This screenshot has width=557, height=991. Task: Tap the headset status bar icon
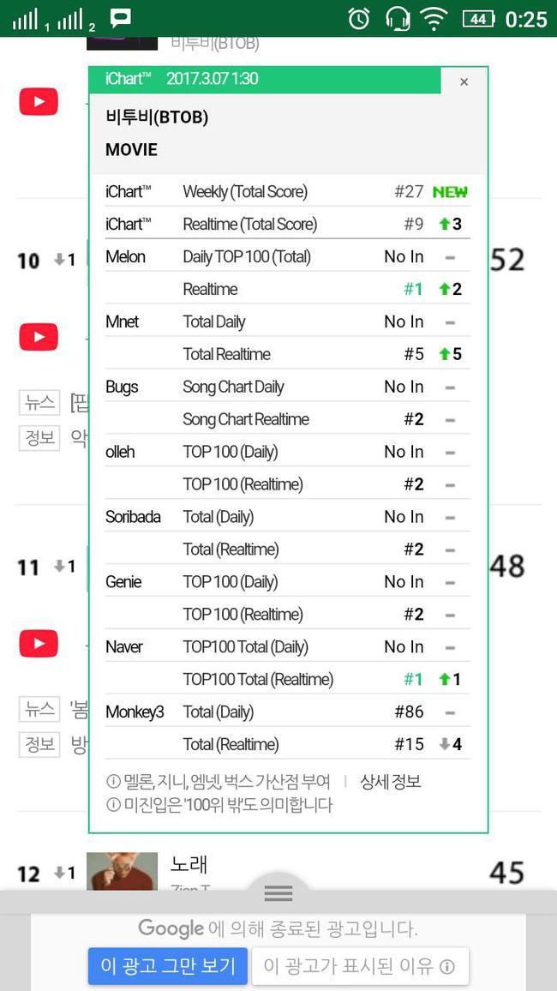click(398, 18)
